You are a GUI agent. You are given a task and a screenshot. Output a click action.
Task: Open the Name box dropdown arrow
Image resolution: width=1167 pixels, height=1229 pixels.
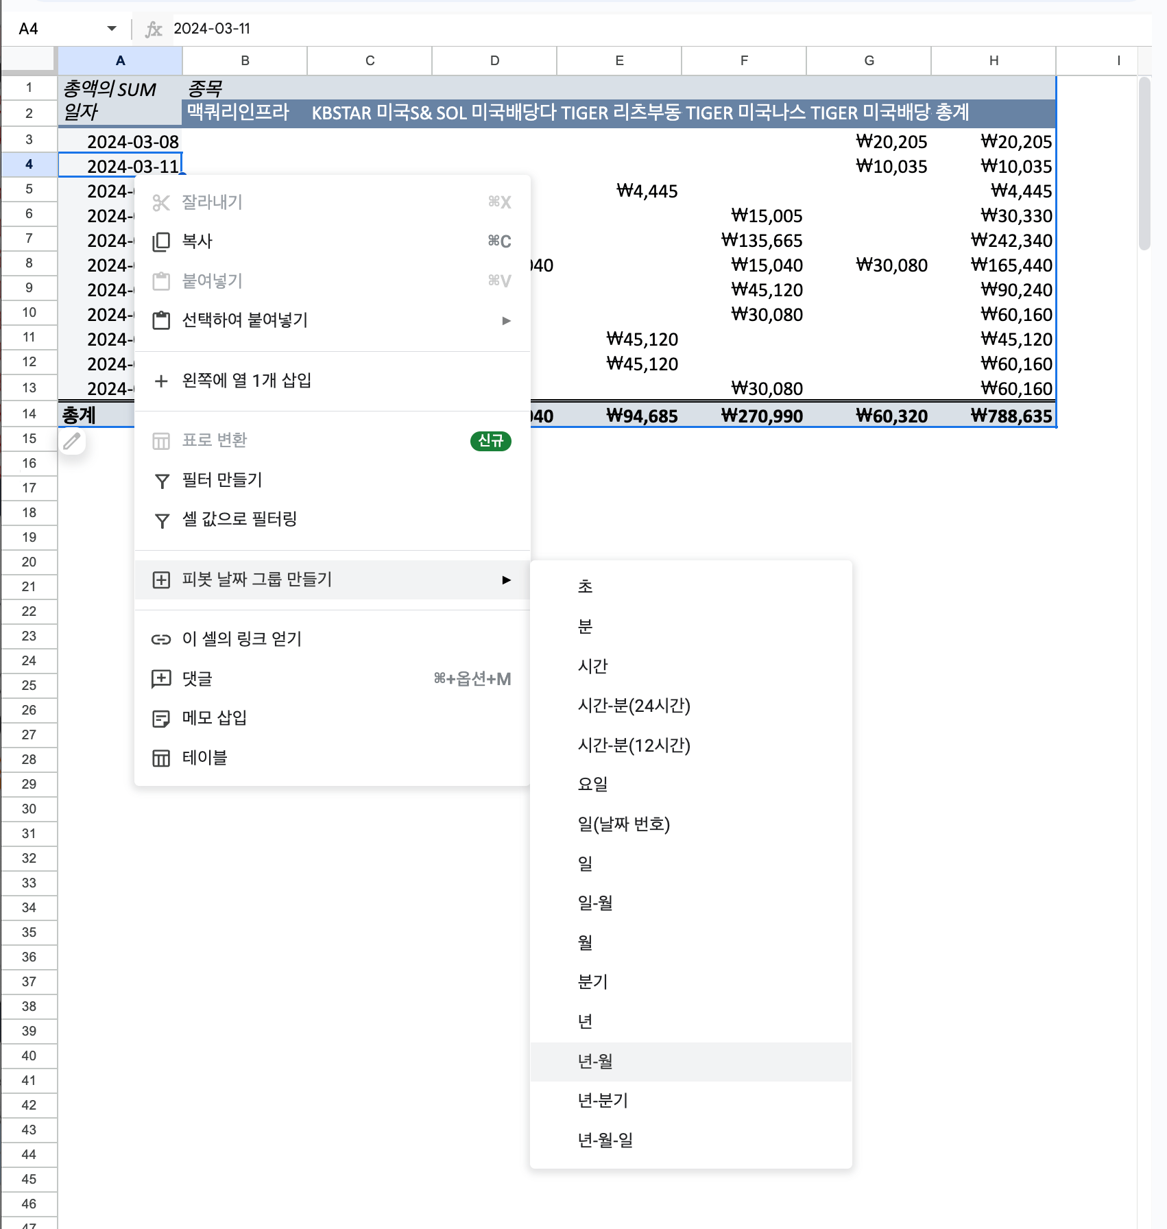(x=112, y=29)
